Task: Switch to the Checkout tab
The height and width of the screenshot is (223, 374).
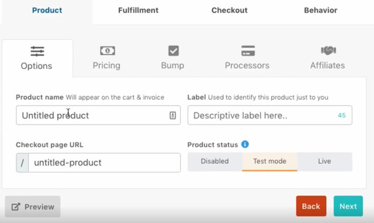Action: [230, 10]
